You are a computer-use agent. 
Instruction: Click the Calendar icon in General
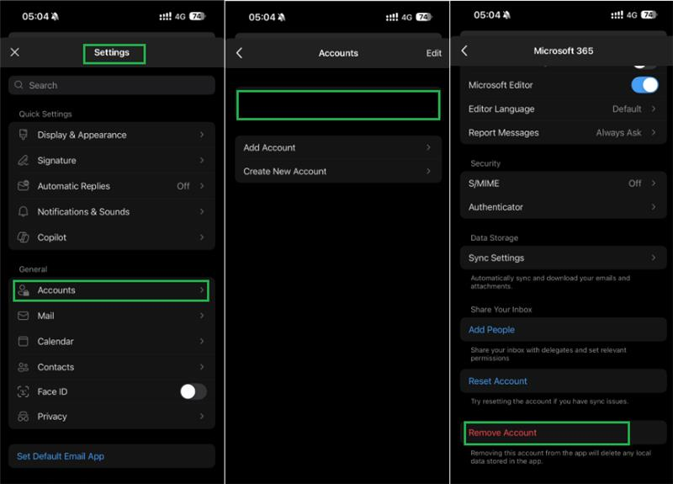pyautogui.click(x=24, y=342)
